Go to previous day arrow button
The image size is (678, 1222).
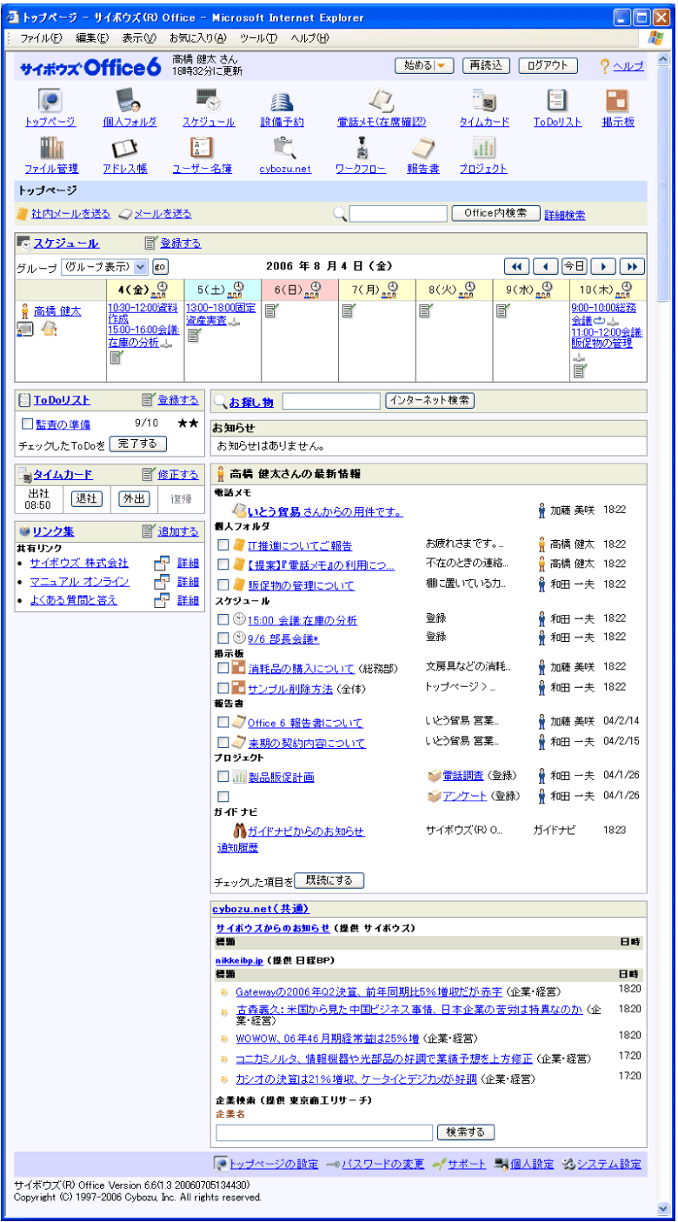click(545, 266)
